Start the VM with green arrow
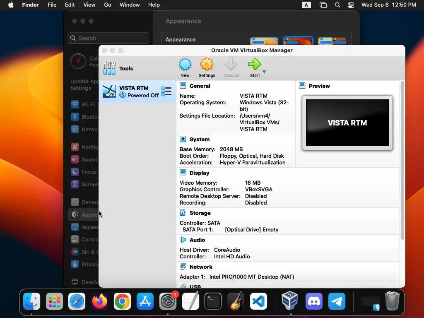The image size is (424, 318). click(255, 65)
